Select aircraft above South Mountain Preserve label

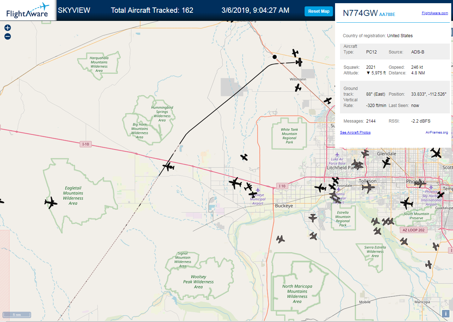[x=407, y=203]
